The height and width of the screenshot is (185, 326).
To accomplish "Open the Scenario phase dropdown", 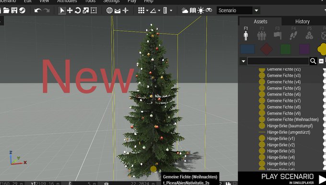I will tap(238, 11).
